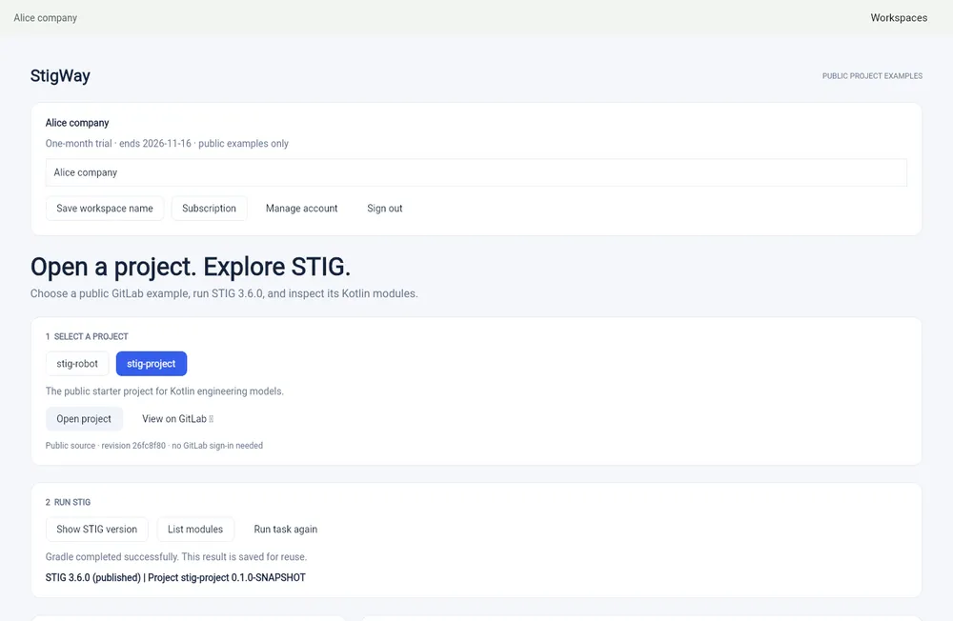This screenshot has width=953, height=621.
Task: Click Sign out
Action: [385, 209]
